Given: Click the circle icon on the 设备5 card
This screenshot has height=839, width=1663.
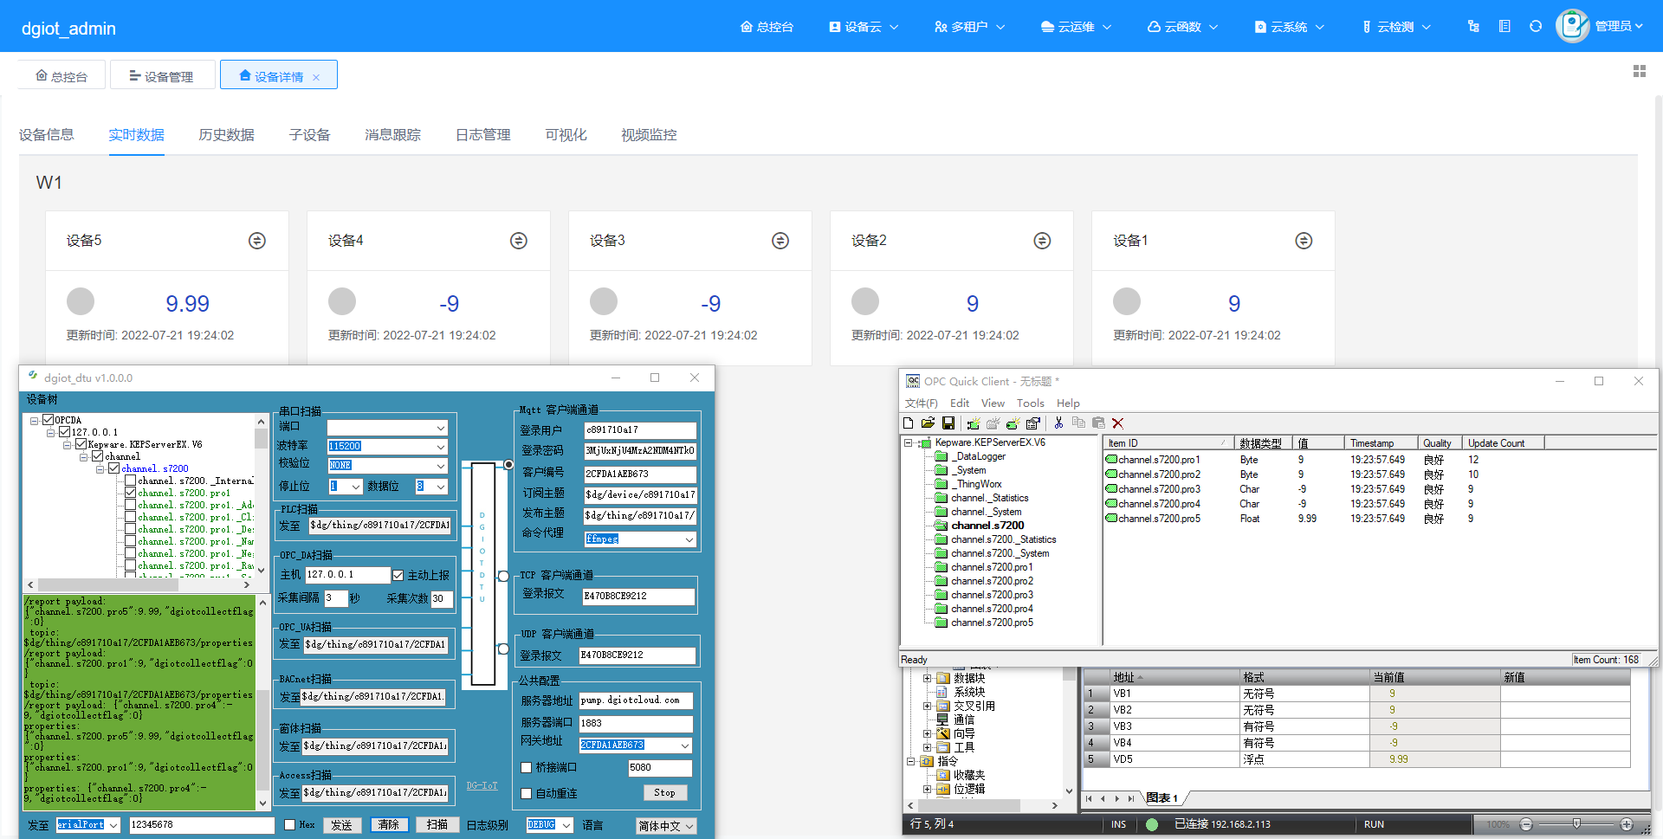Looking at the screenshot, I should tap(257, 241).
